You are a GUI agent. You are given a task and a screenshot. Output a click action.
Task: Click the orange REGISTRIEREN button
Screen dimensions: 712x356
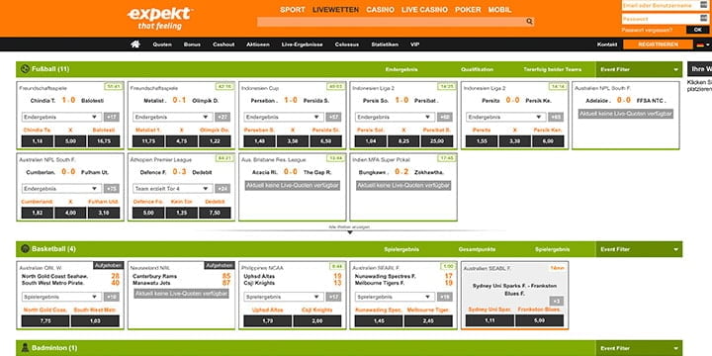[658, 44]
